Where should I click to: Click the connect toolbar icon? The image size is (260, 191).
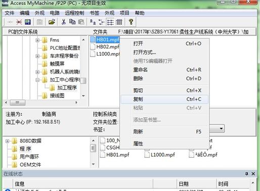(x=11, y=22)
